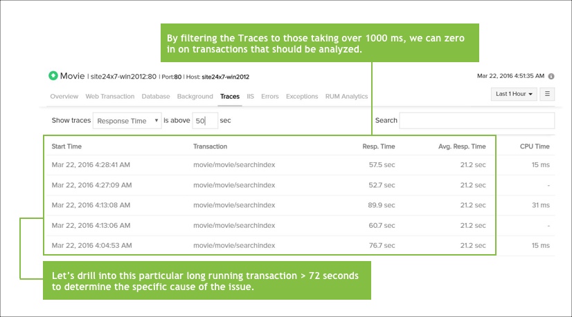Click the green Movie status icon

click(x=53, y=76)
